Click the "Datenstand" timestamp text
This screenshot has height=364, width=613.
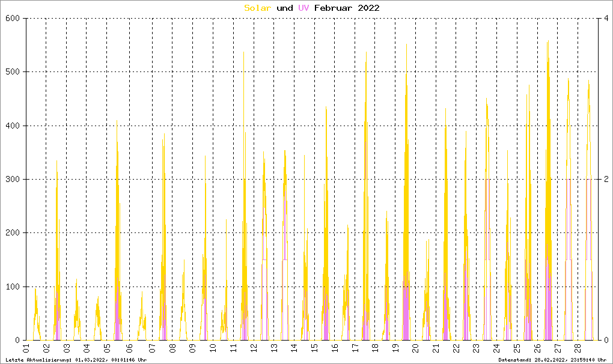pos(552,360)
